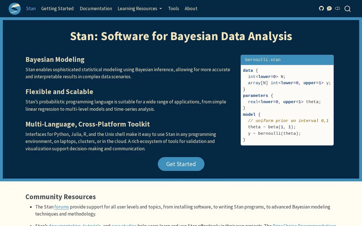This screenshot has height=226, width=362.
Task: Open the Getting Started nav item
Action: pyautogui.click(x=57, y=8)
